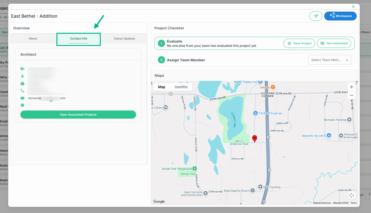
Task: Switch map to Satellite view
Action: click(x=181, y=87)
